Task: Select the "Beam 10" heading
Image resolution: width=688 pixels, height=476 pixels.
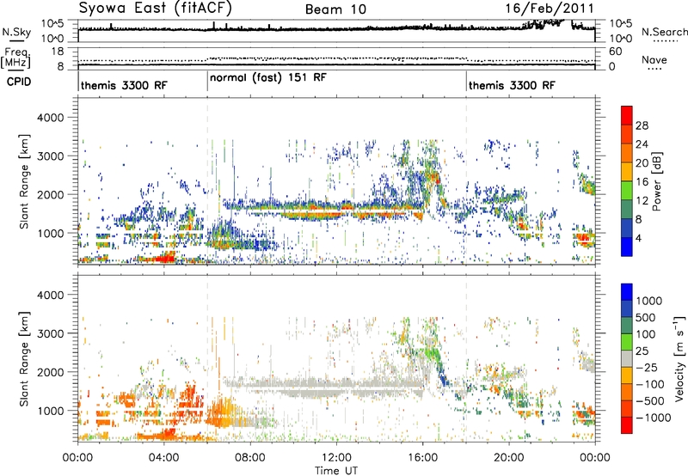Action: point(335,9)
